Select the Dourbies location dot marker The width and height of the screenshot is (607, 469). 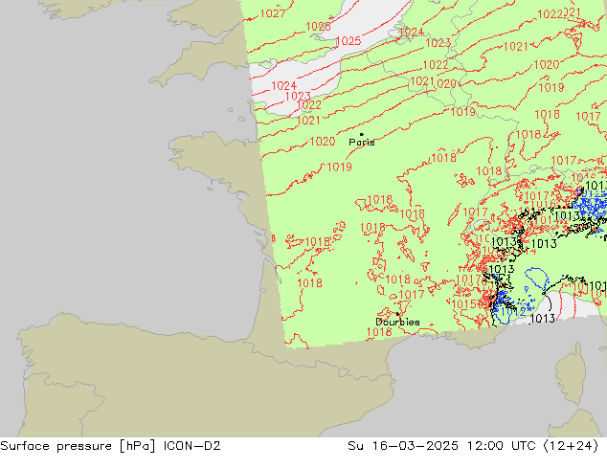coord(397,314)
